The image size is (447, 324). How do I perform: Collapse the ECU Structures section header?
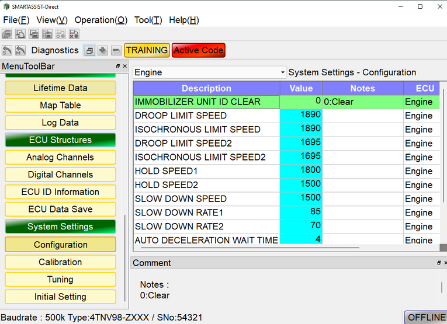60,140
